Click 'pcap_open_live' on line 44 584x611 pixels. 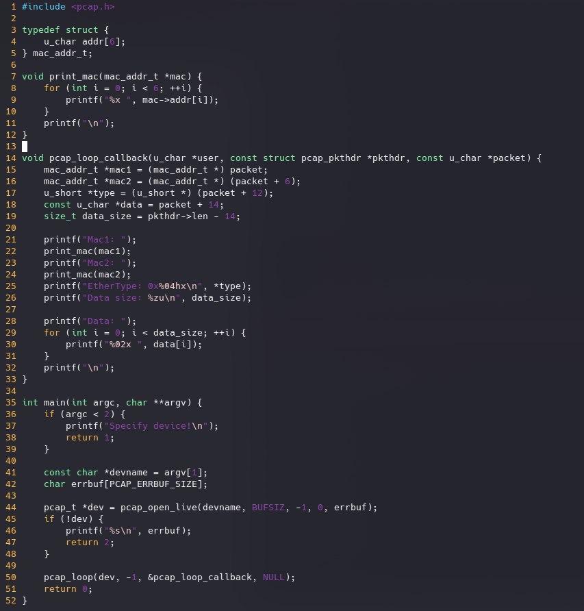tap(159, 508)
